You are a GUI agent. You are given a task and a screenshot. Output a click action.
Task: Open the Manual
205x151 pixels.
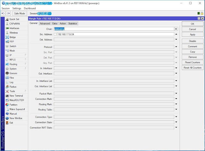coord(16,114)
